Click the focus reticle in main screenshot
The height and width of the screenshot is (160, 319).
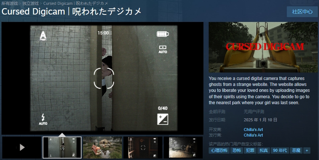[x=104, y=78]
